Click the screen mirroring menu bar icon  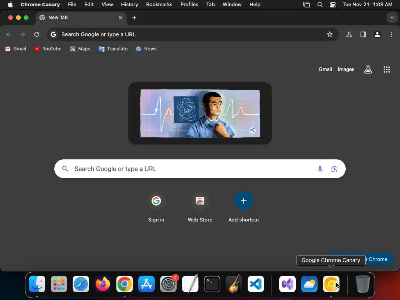pyautogui.click(x=306, y=5)
